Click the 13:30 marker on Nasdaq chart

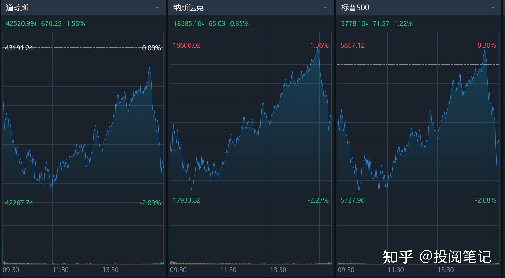(278, 270)
